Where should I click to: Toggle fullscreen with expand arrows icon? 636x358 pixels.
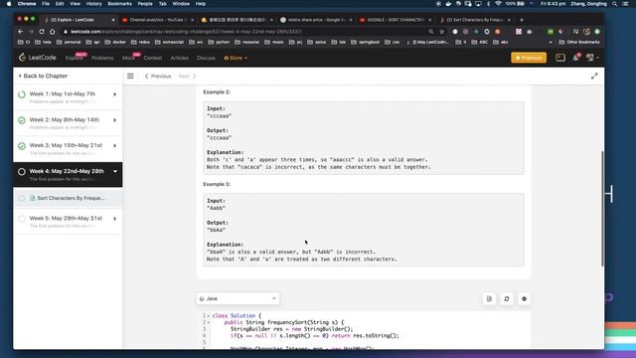click(594, 76)
